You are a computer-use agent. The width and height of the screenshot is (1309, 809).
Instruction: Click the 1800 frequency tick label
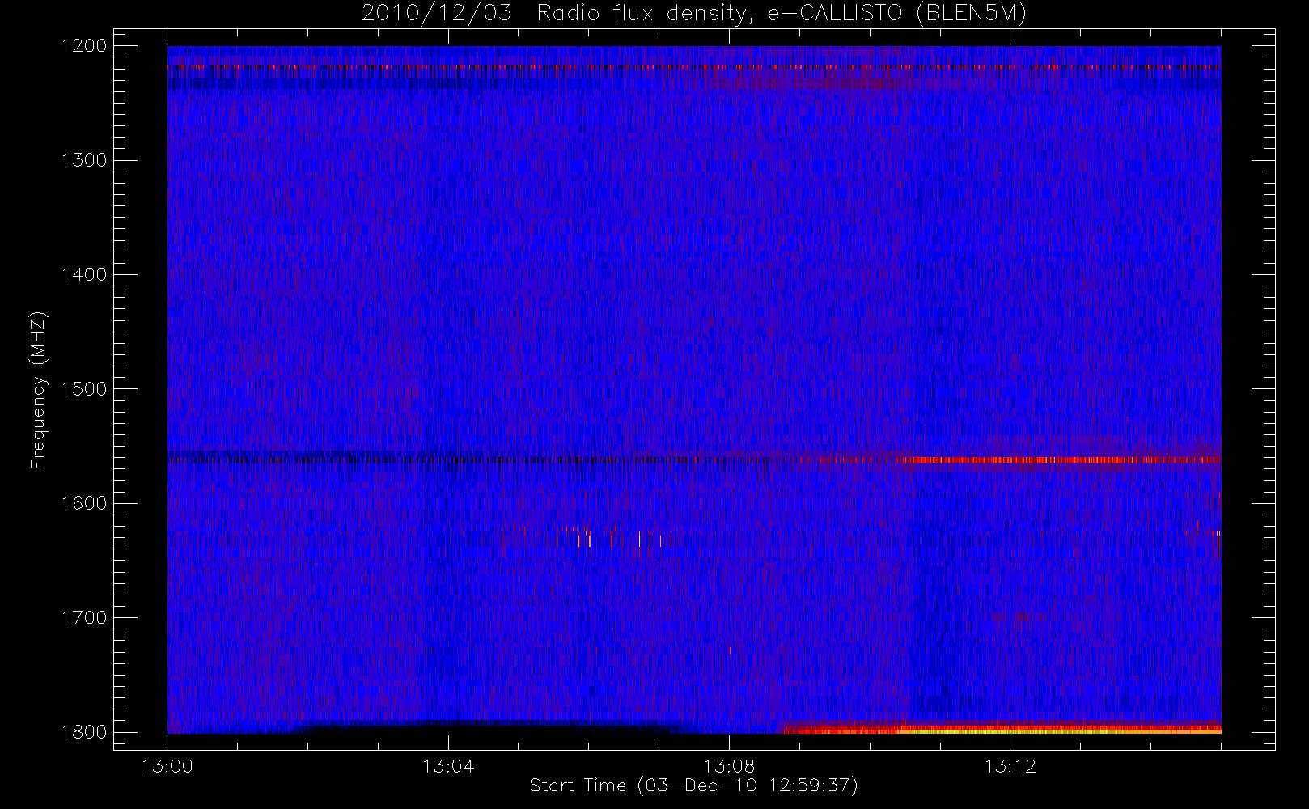[x=84, y=732]
